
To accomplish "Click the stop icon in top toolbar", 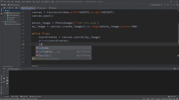I will pyautogui.click(x=174, y=5).
